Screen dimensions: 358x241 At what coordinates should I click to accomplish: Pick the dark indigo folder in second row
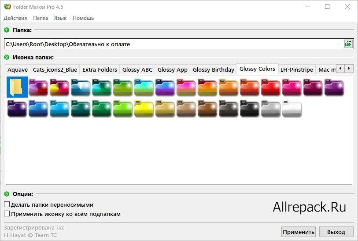click(17, 108)
